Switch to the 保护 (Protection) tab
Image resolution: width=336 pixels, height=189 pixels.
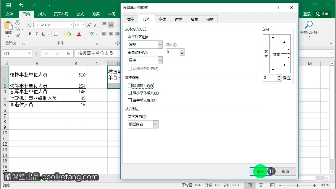210,19
